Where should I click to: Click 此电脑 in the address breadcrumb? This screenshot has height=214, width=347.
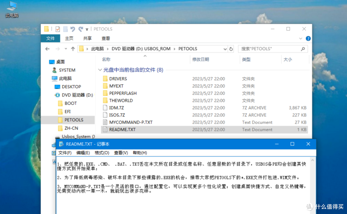click(98, 49)
